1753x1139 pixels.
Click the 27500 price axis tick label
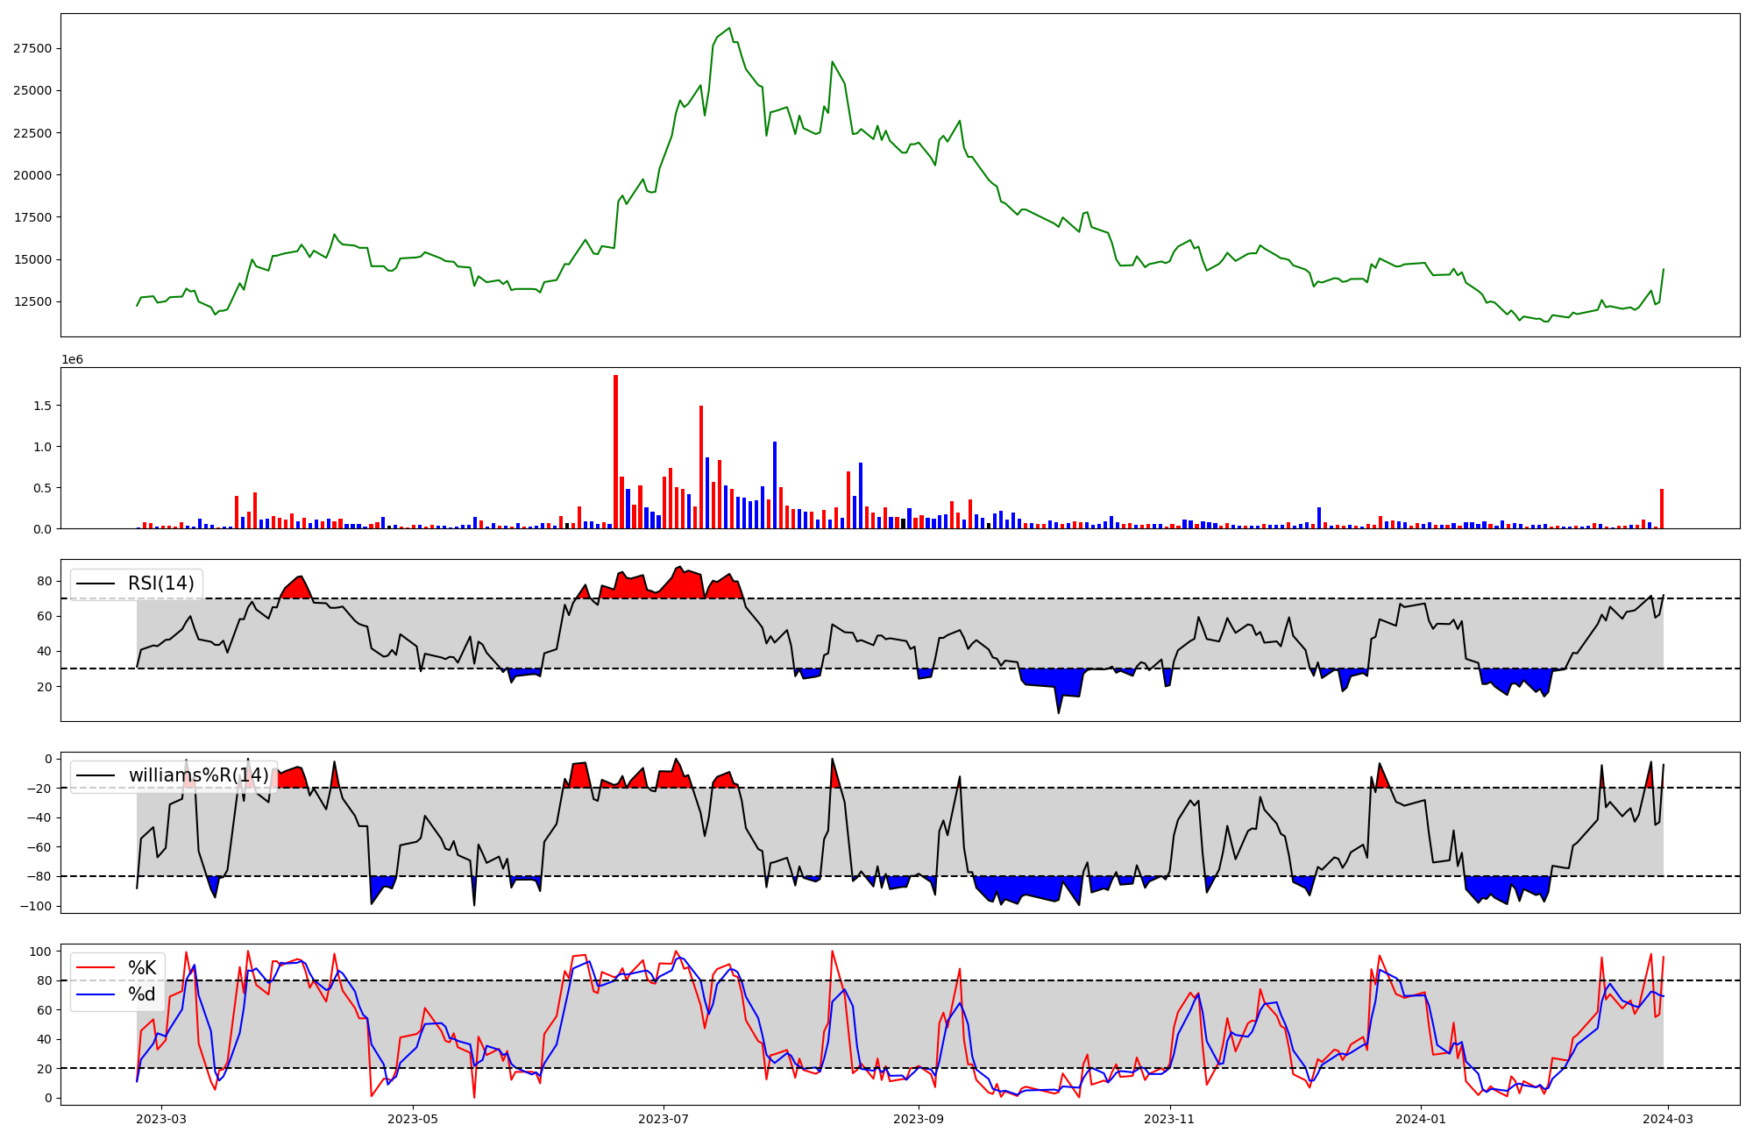tap(32, 48)
